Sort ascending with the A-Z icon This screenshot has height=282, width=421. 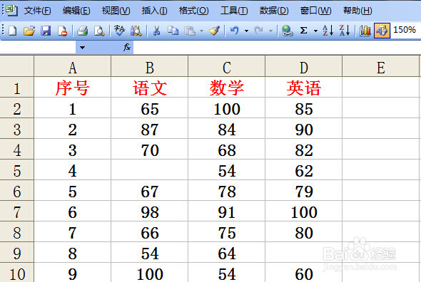328,31
